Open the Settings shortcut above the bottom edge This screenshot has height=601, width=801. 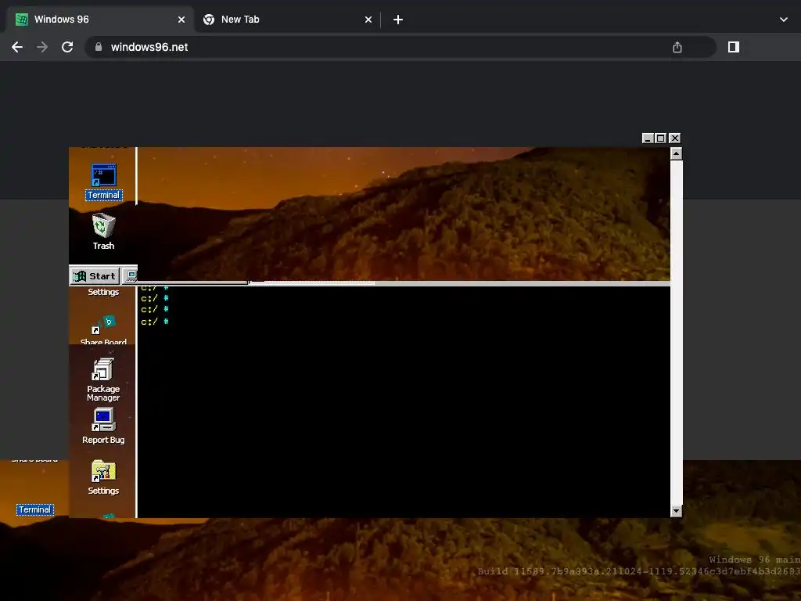(104, 470)
